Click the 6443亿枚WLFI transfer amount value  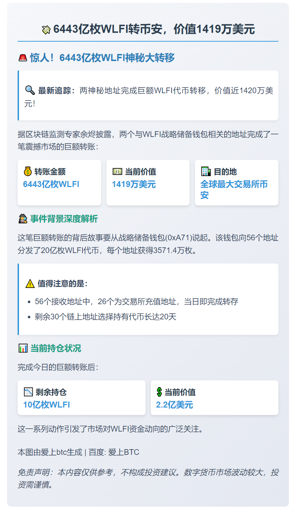[51, 184]
